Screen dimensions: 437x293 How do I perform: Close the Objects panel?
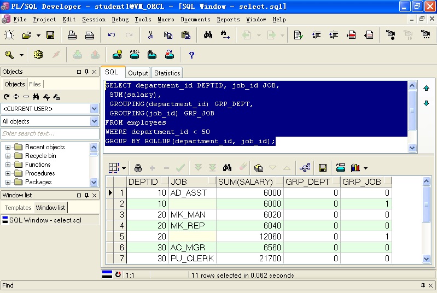coord(95,72)
